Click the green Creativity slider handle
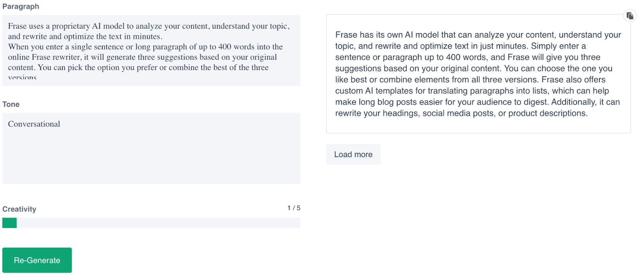This screenshot has height=277, width=639. tap(9, 223)
